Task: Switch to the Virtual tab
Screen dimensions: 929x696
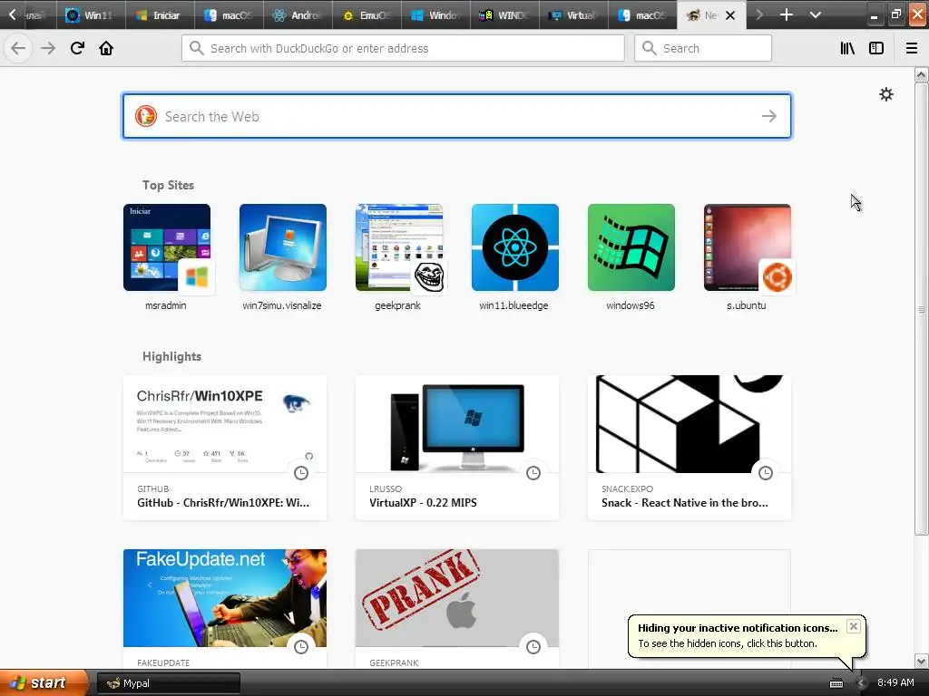Action: [573, 14]
